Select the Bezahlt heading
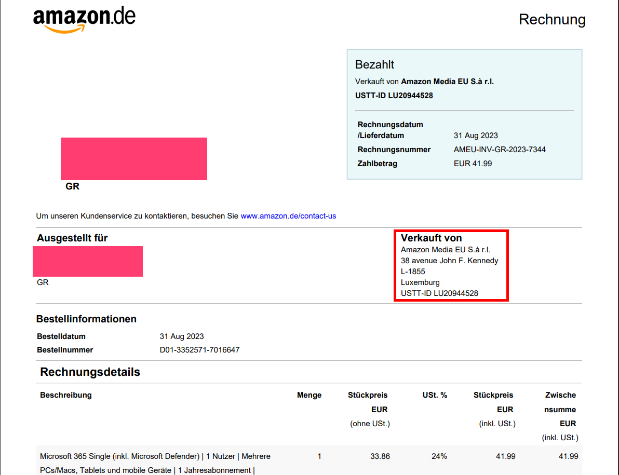This screenshot has width=619, height=475. tap(374, 65)
